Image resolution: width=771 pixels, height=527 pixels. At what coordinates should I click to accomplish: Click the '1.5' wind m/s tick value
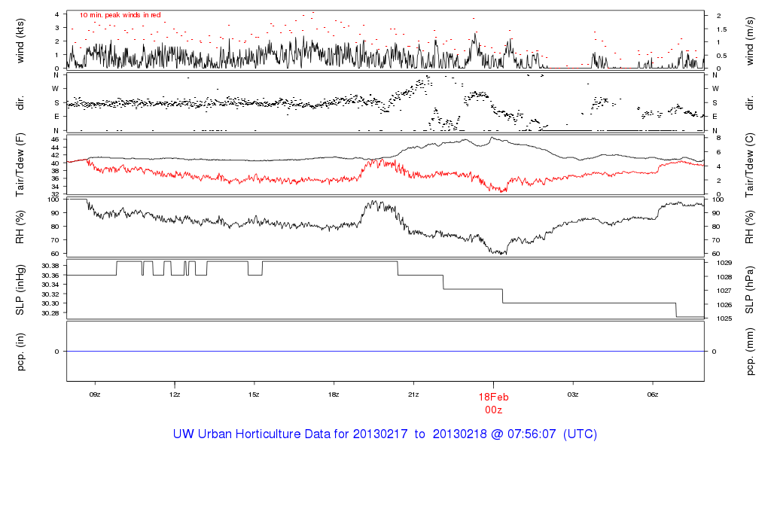tap(721, 29)
